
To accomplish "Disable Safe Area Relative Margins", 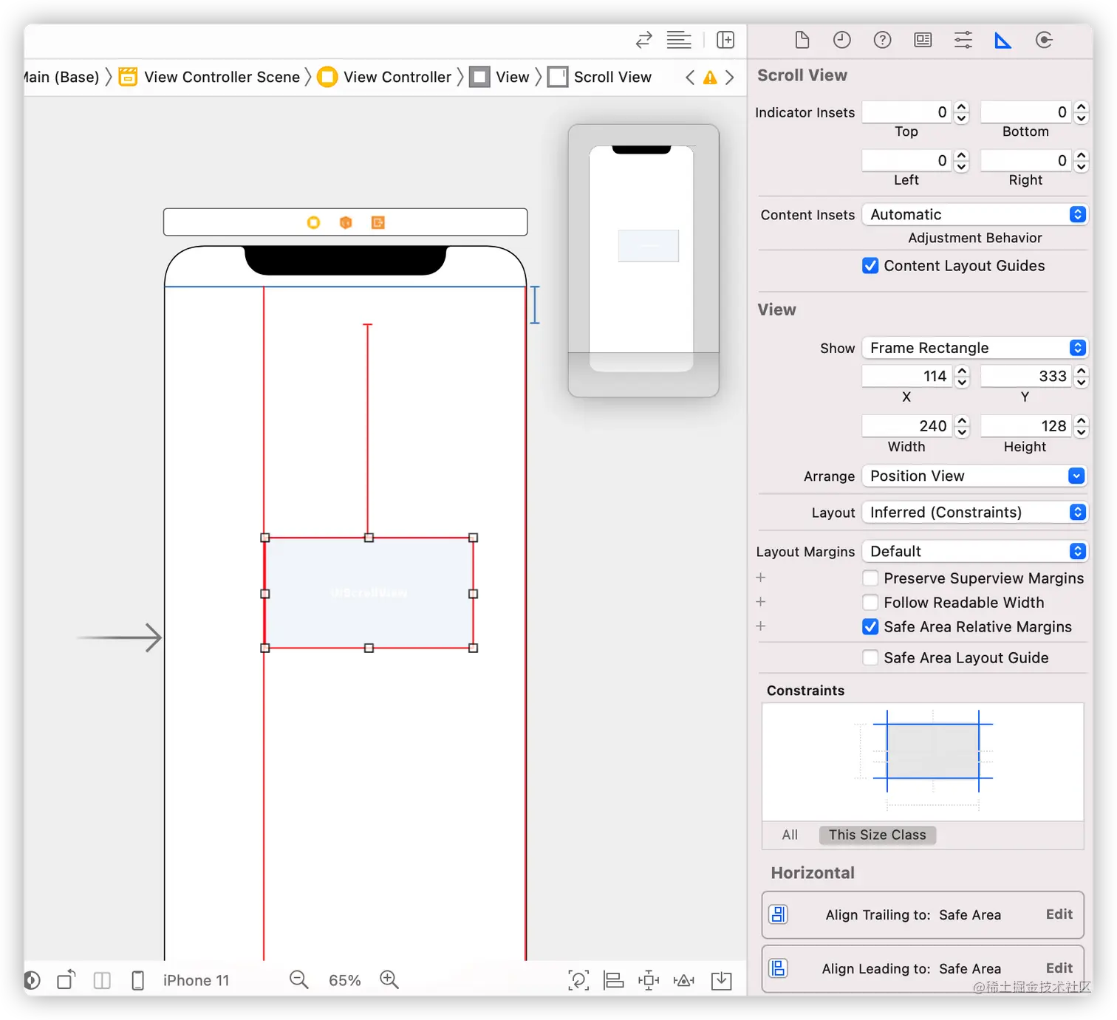I will click(870, 627).
